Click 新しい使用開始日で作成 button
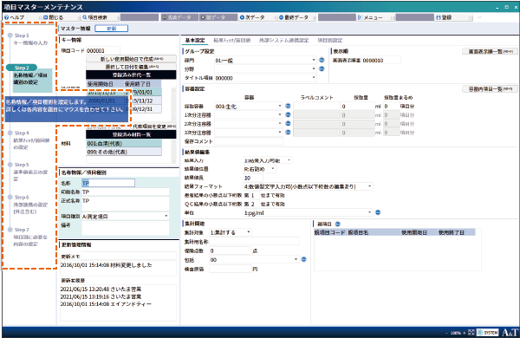Viewport: 520px width, 338px height. tap(132, 59)
